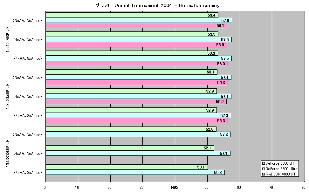Screen dimensions: 309x192
Task: Select the 1600×1200 resolution axis label
Action: point(8,154)
